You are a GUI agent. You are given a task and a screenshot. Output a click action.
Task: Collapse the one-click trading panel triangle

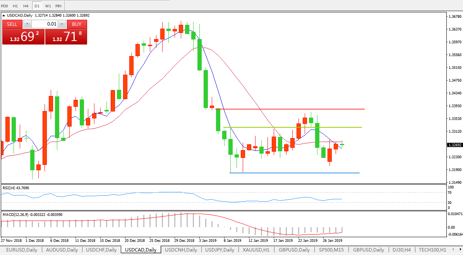coord(4,15)
